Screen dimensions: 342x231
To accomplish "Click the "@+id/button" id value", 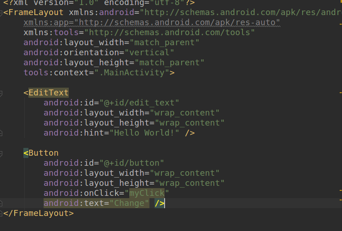I will coord(132,163).
